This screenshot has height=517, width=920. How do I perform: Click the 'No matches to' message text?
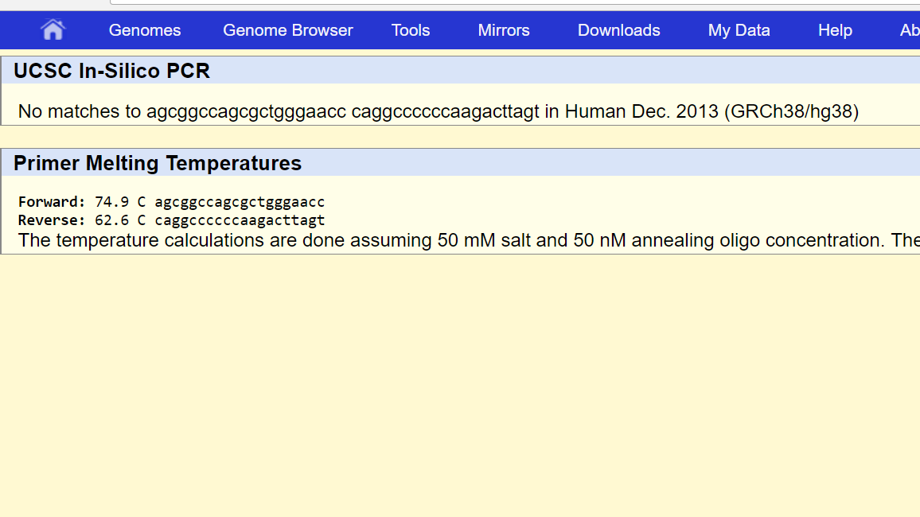click(80, 111)
